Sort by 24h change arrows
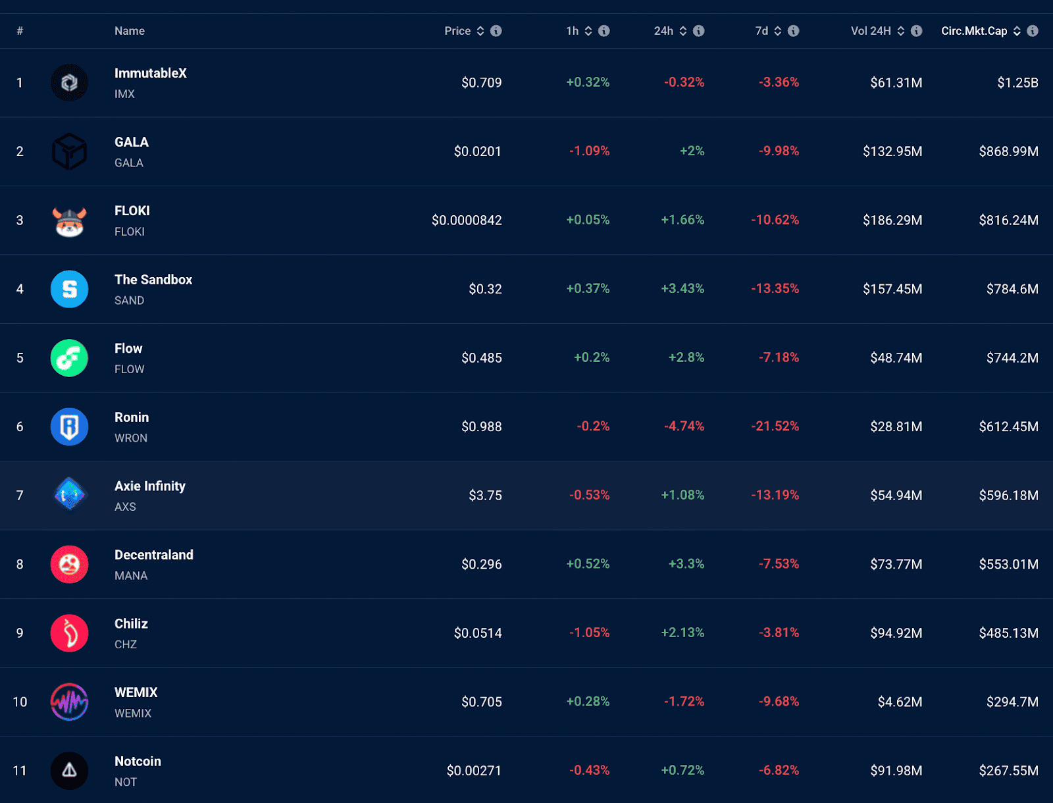Image resolution: width=1053 pixels, height=803 pixels. 683,31
